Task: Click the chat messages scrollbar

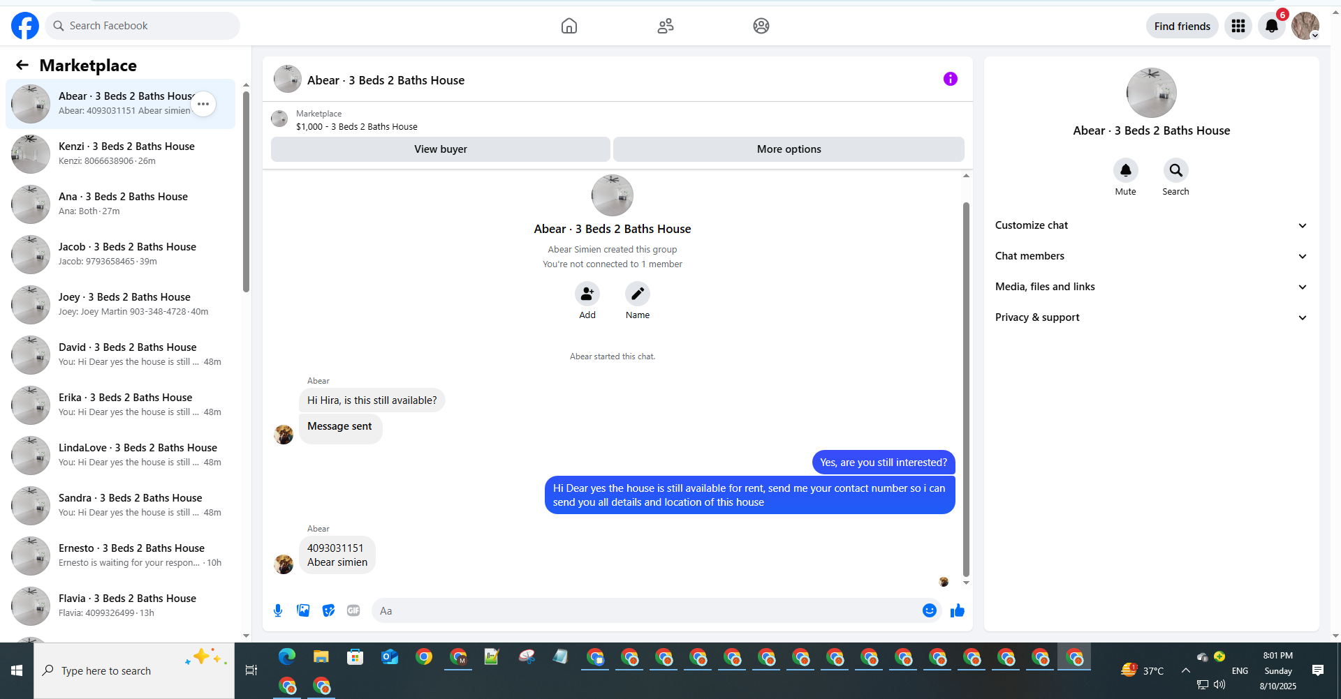Action: pos(966,389)
